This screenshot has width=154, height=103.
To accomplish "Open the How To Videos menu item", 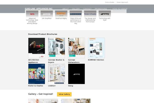I will tap(120, 9).
